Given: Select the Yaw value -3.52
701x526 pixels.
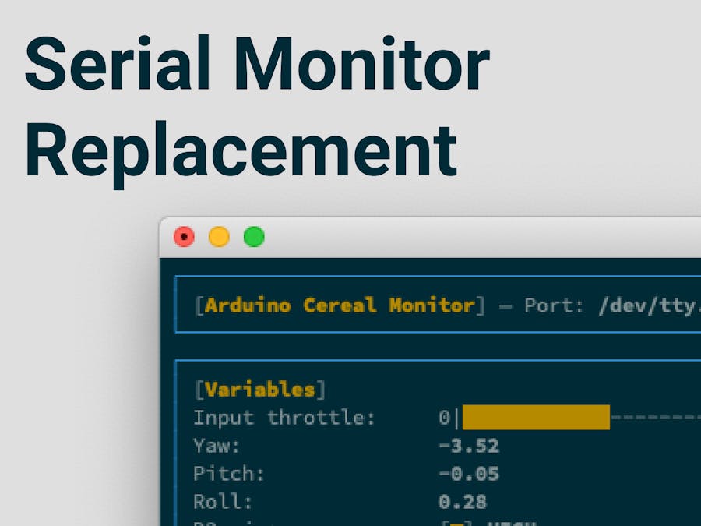Looking at the screenshot, I should (x=469, y=446).
